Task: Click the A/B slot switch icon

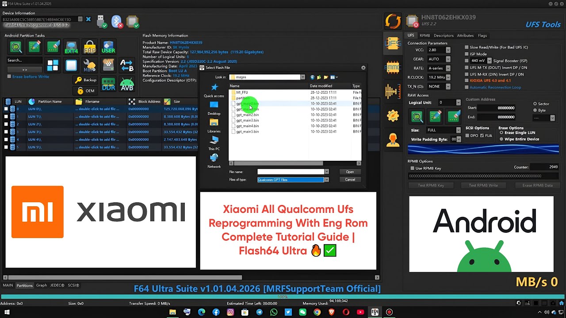Action: point(127,65)
